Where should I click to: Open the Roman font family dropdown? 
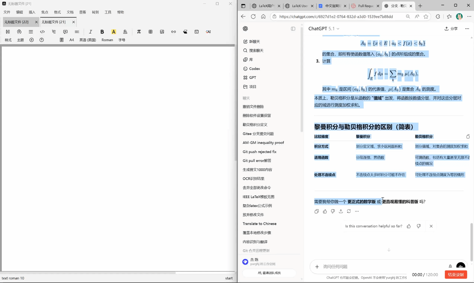107,40
